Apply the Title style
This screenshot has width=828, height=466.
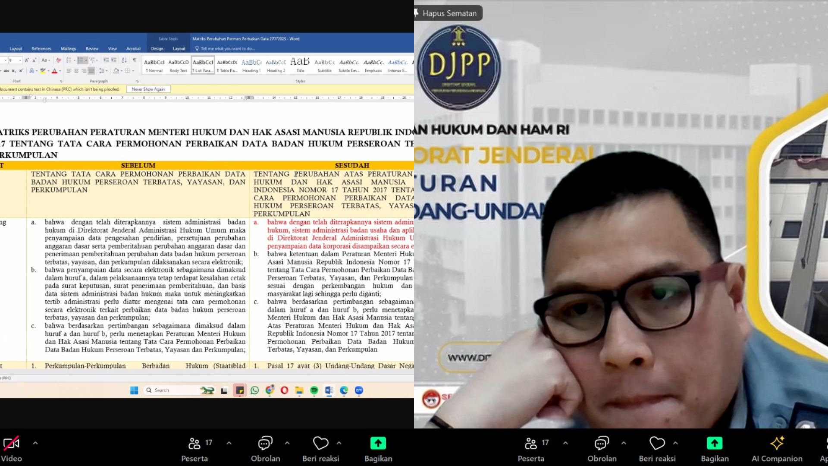(x=300, y=66)
